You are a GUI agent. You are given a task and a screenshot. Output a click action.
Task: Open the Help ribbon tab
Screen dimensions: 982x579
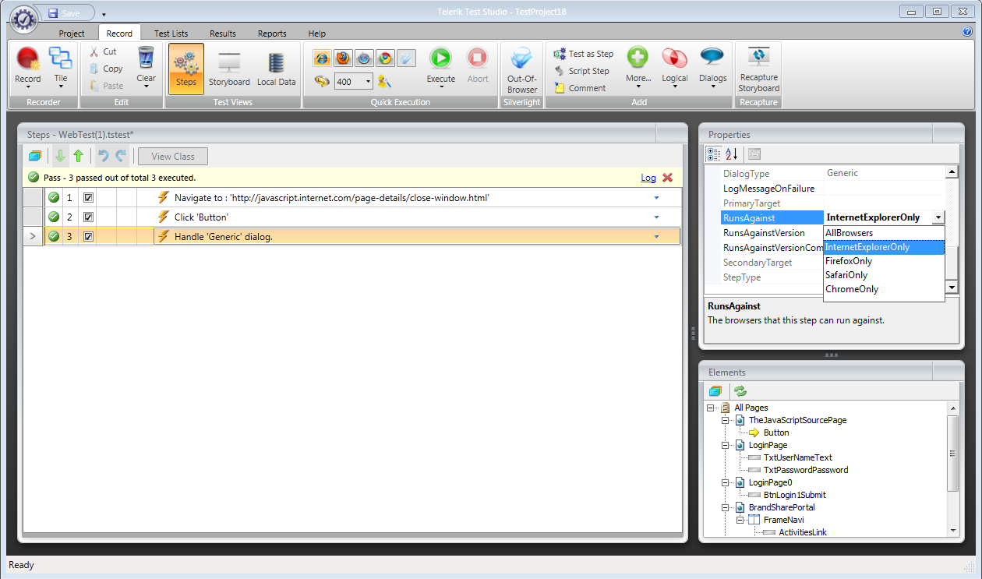click(x=316, y=34)
